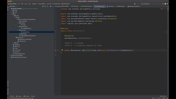Image resolution: width=176 pixels, height=99 pixels.
Task: Collapse the spring-webflux root folder
Action: pyautogui.click(x=10, y=9)
